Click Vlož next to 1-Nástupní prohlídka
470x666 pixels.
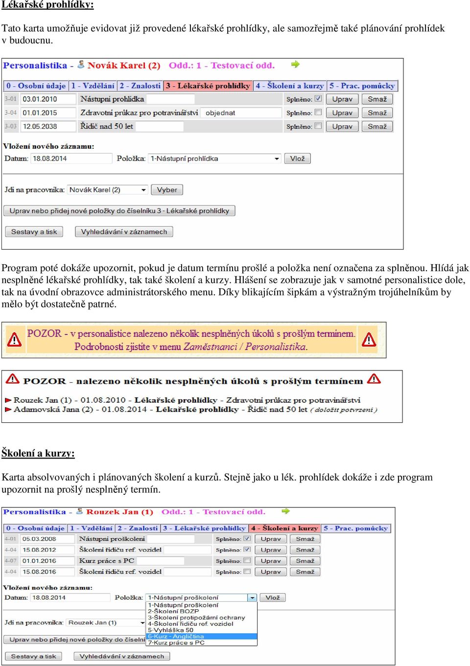click(297, 159)
